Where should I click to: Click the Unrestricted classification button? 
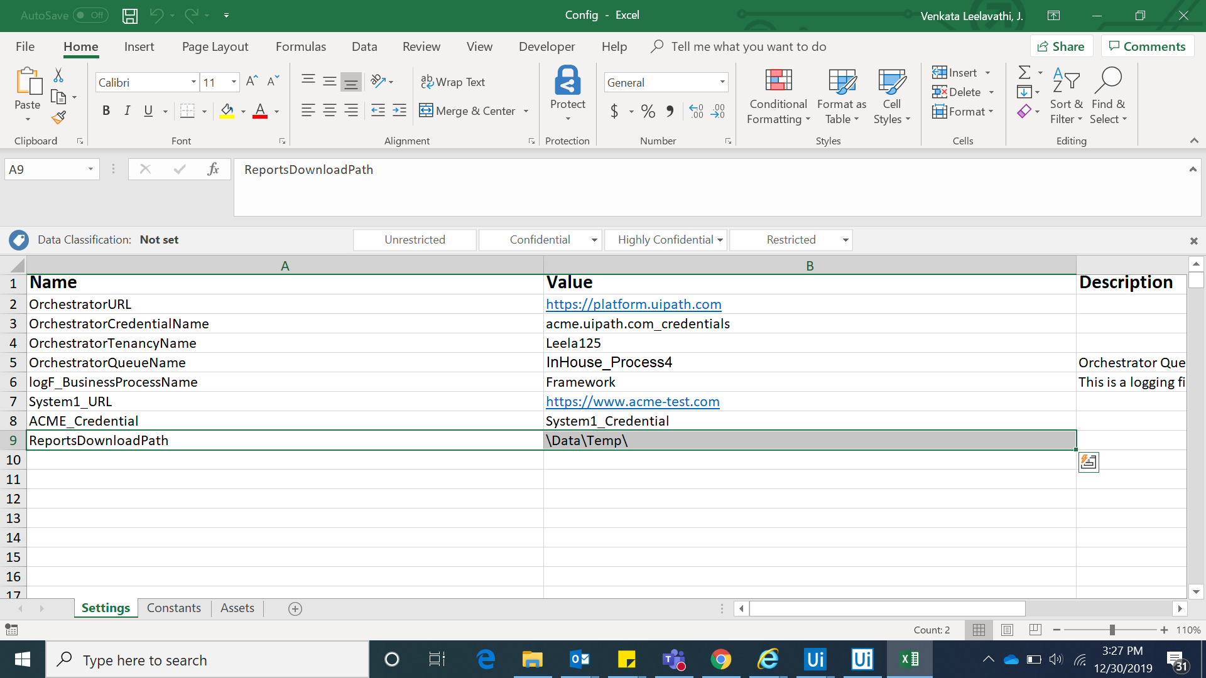pos(415,240)
